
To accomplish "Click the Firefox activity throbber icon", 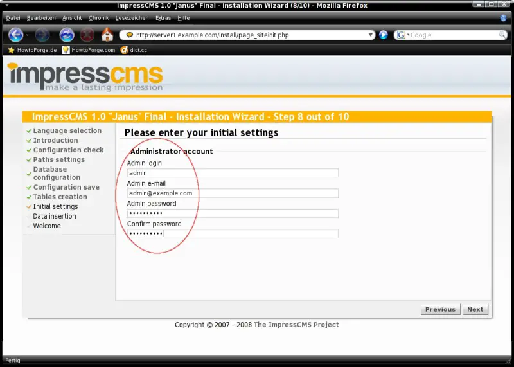I will click(x=504, y=18).
